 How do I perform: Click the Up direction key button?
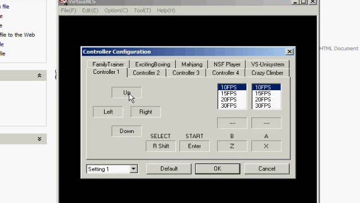[127, 92]
